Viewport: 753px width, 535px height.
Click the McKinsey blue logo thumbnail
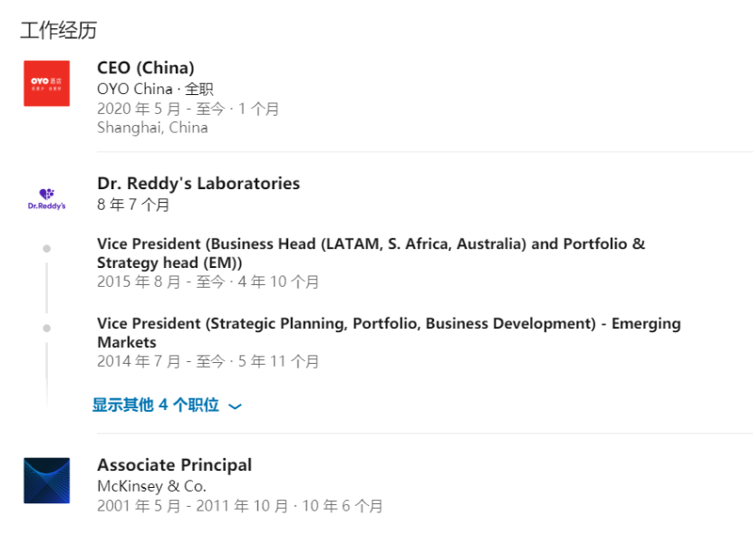point(46,480)
